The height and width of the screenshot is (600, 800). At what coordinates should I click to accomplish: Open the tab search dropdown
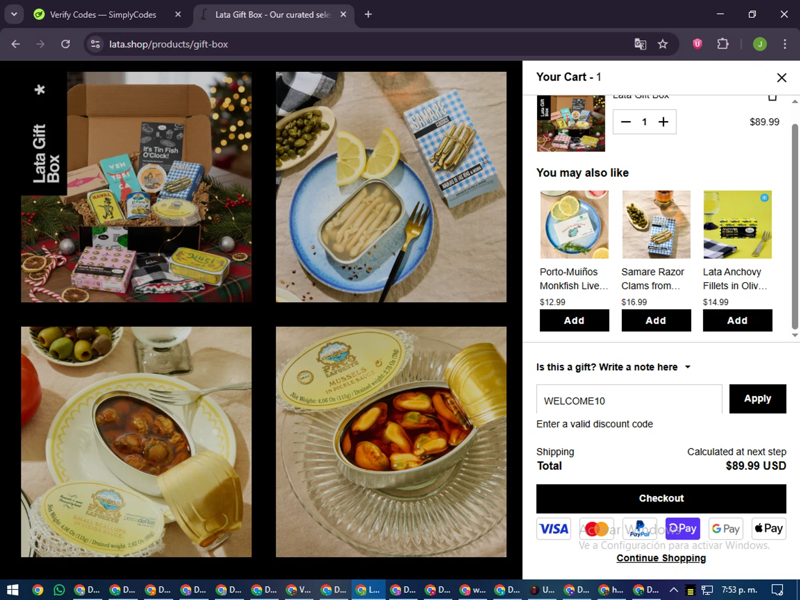(14, 14)
